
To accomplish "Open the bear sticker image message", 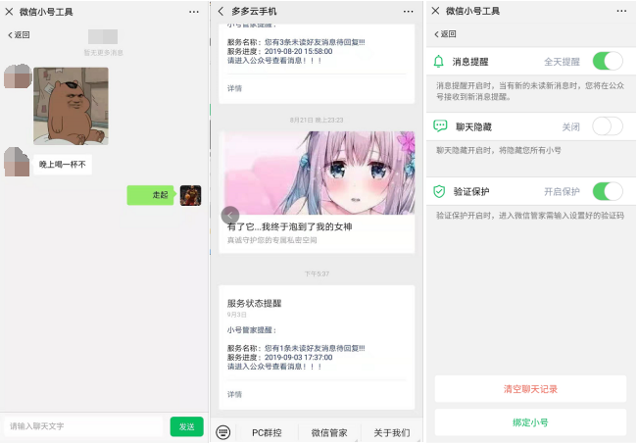I will click(71, 106).
